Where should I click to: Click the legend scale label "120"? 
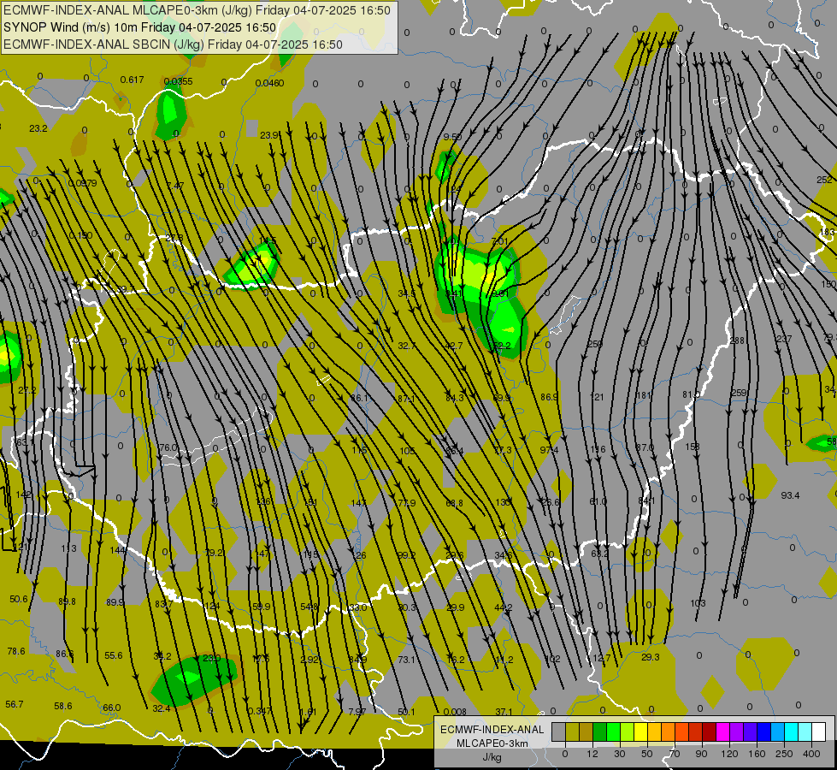729,754
